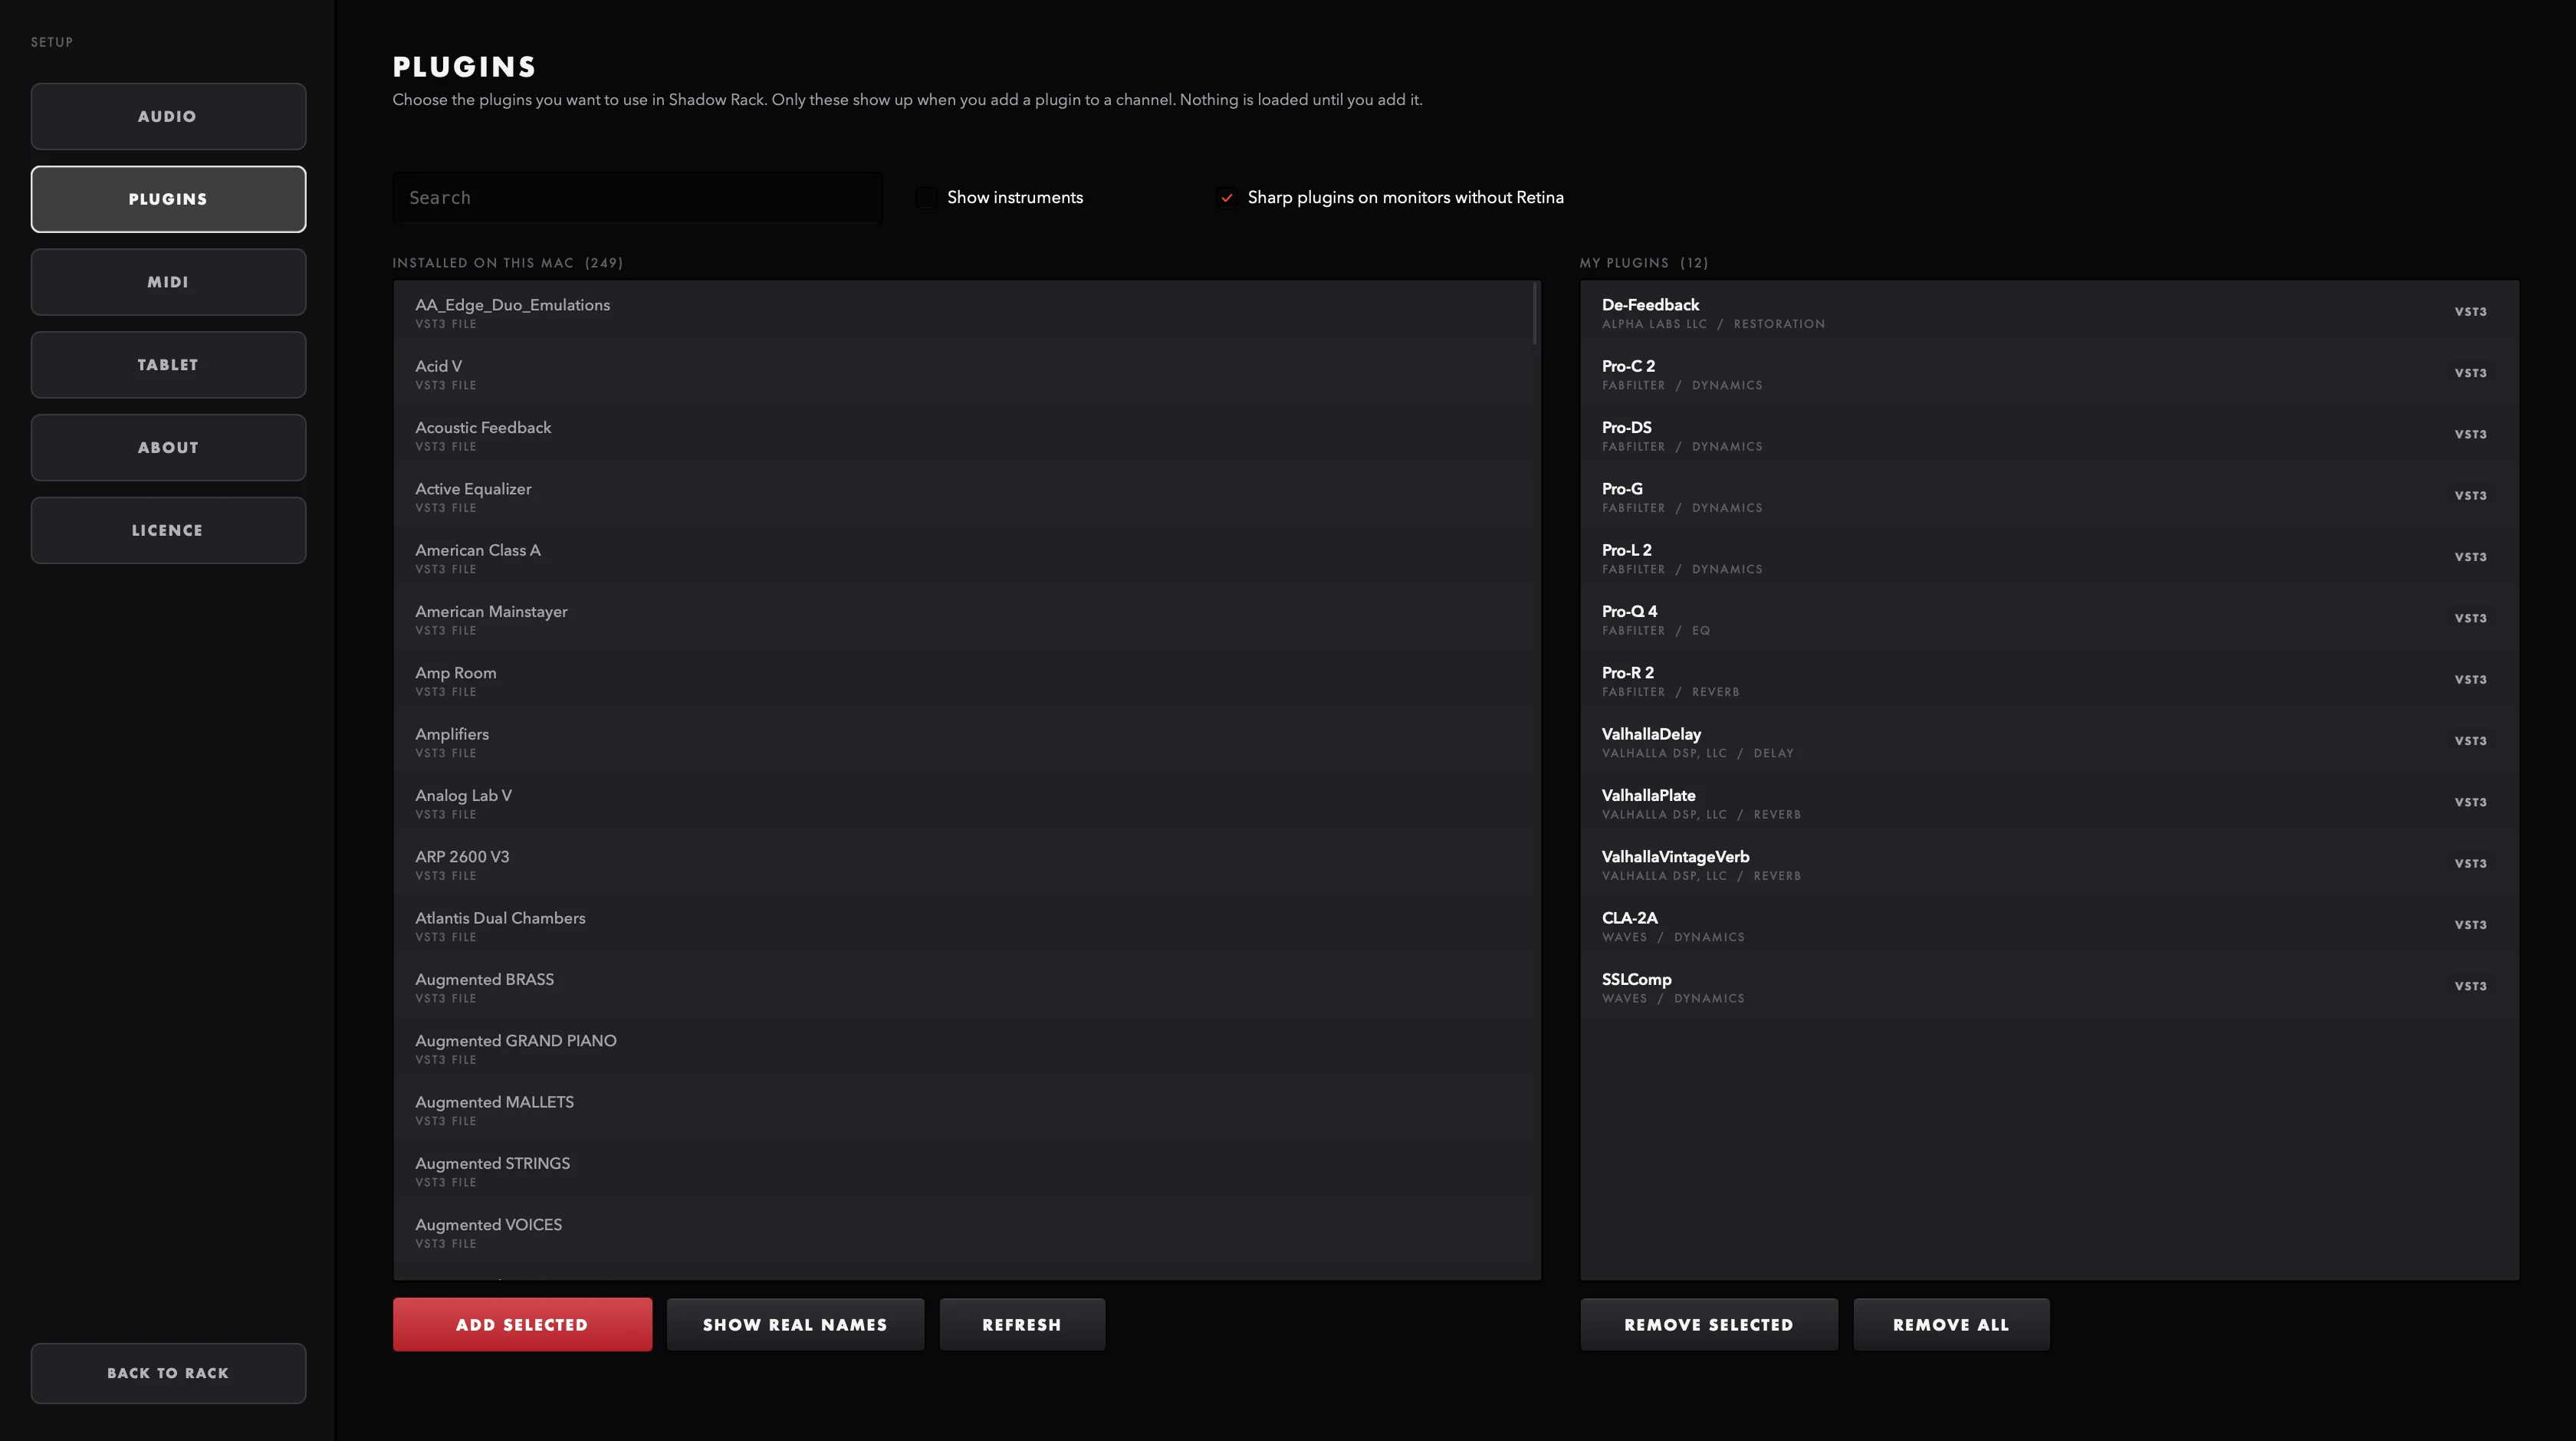
Task: Select American Mainstayer plugin row
Action: pos(962,619)
